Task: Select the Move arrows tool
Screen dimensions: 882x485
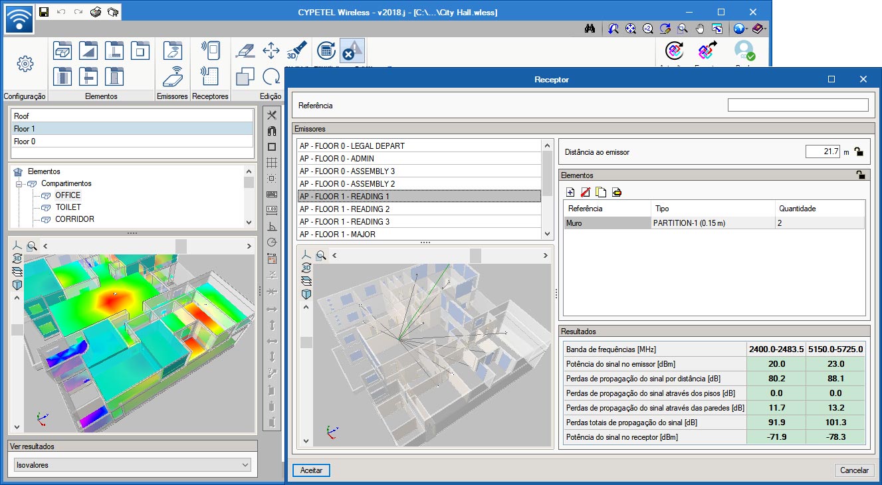Action: click(x=271, y=50)
